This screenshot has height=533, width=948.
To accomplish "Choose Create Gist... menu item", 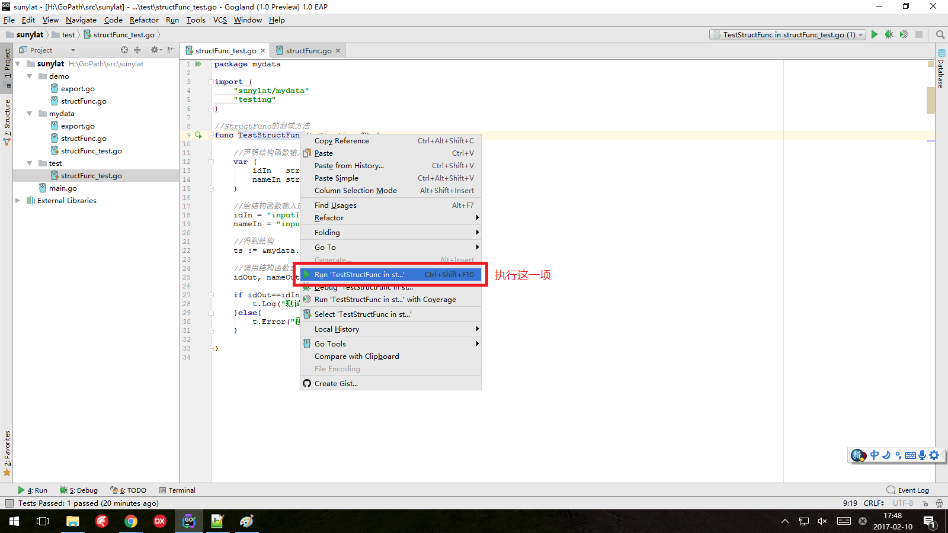I will (x=390, y=384).
